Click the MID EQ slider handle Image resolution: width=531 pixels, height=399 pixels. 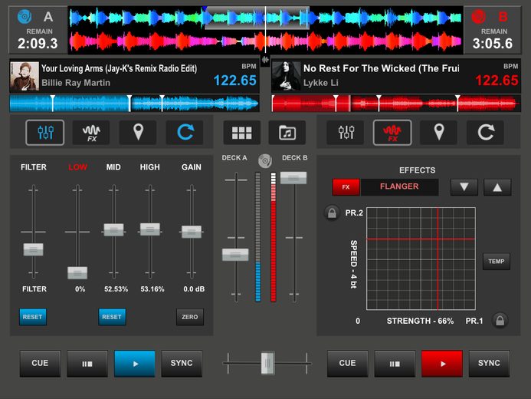coord(113,229)
